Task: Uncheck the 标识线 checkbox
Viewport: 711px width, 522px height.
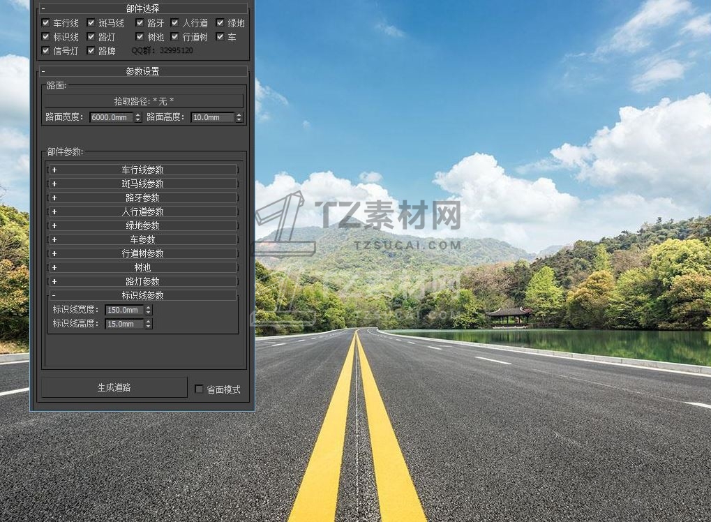Action: 45,37
